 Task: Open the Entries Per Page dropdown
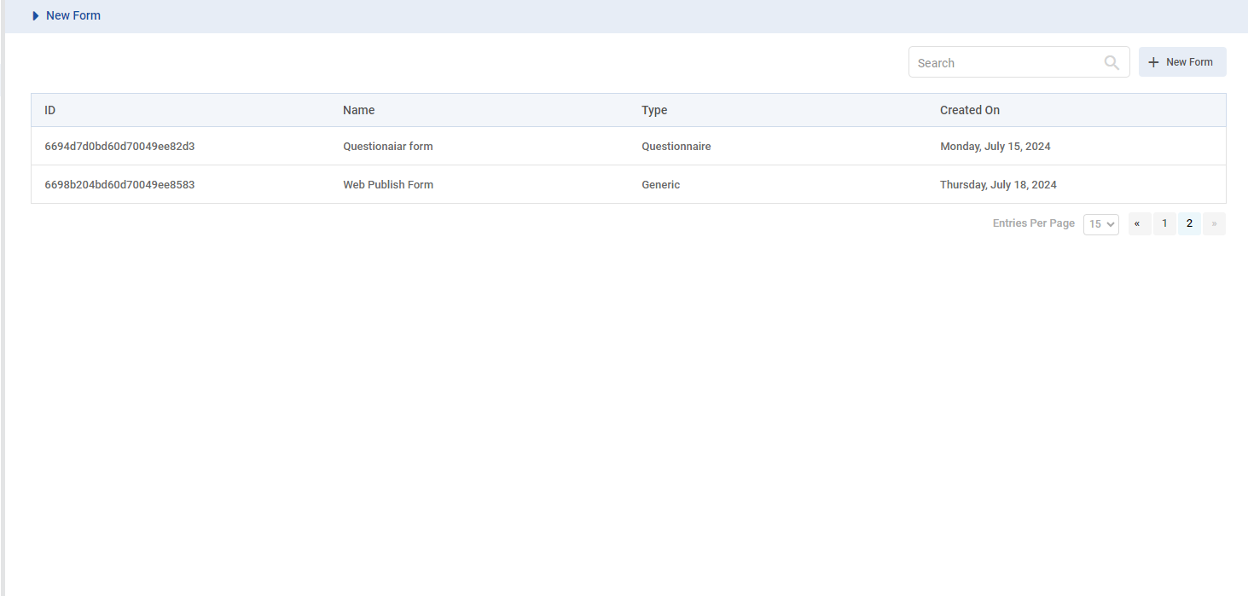1100,224
